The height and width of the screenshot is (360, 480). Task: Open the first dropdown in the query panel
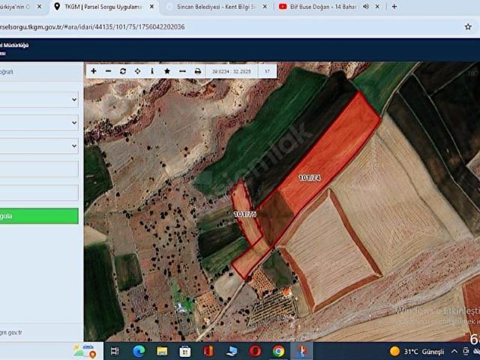point(39,99)
